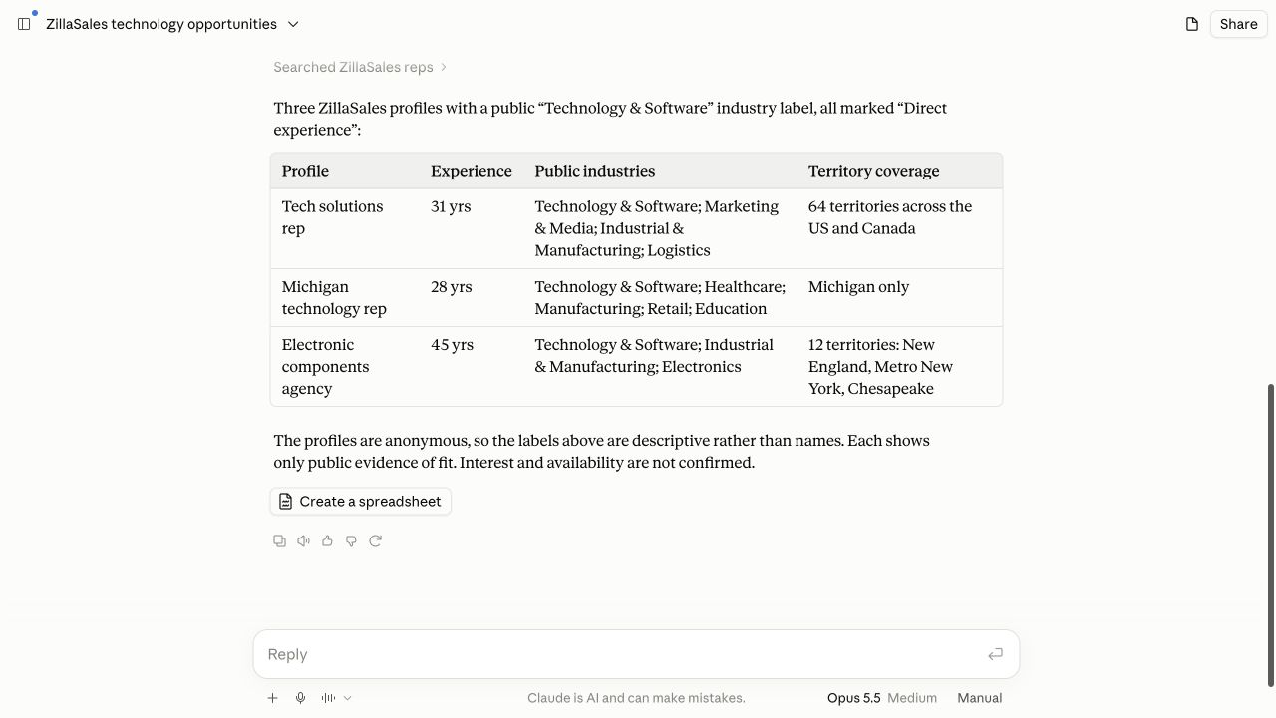Retry the response with regenerate icon

click(375, 540)
